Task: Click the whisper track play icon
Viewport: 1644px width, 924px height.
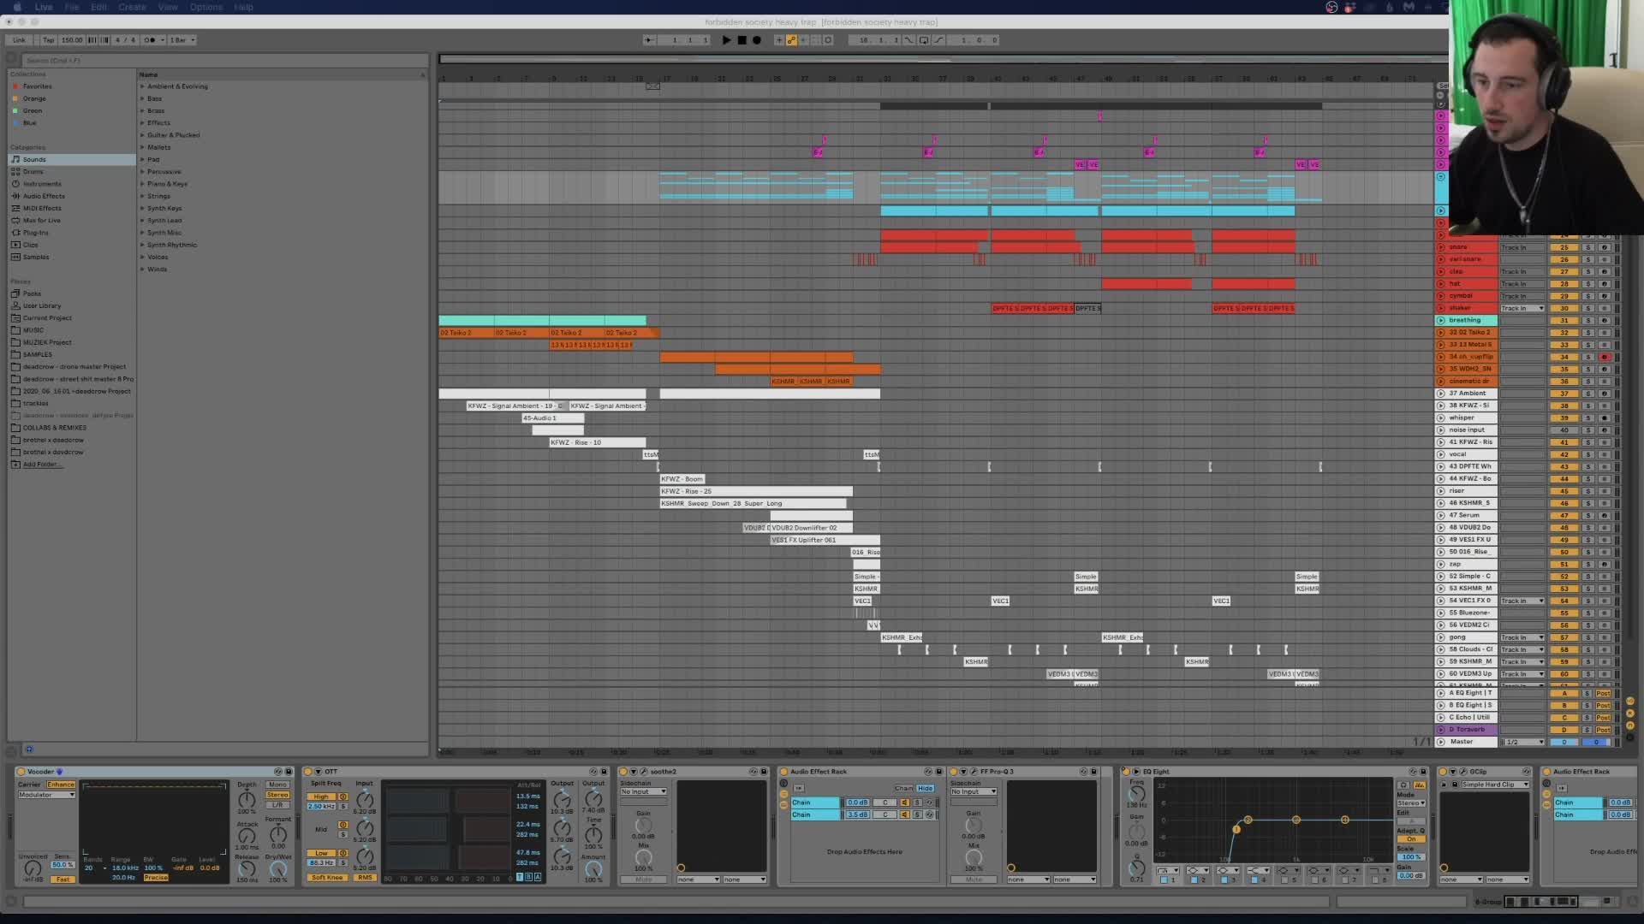Action: coord(1441,418)
